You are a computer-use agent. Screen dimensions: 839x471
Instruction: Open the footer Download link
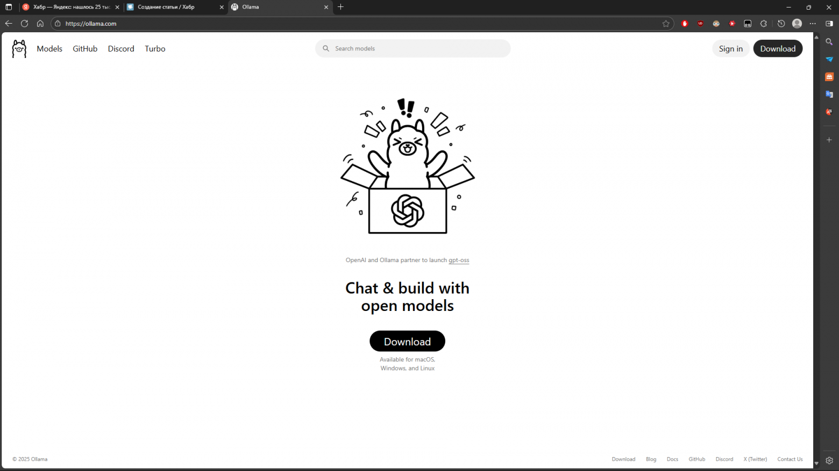(623, 459)
